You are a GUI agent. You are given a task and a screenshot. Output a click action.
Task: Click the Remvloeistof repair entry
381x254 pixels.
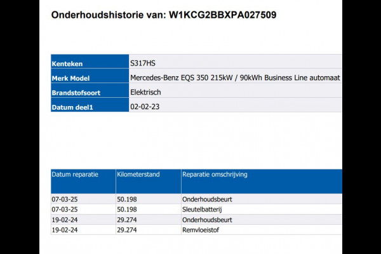(x=201, y=229)
